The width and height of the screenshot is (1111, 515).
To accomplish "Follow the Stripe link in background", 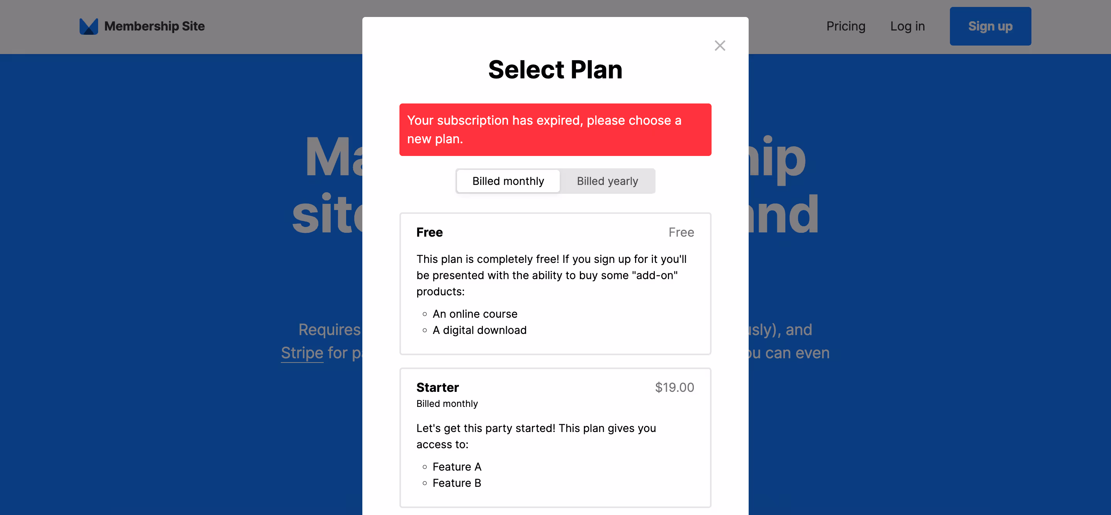I will [x=302, y=353].
